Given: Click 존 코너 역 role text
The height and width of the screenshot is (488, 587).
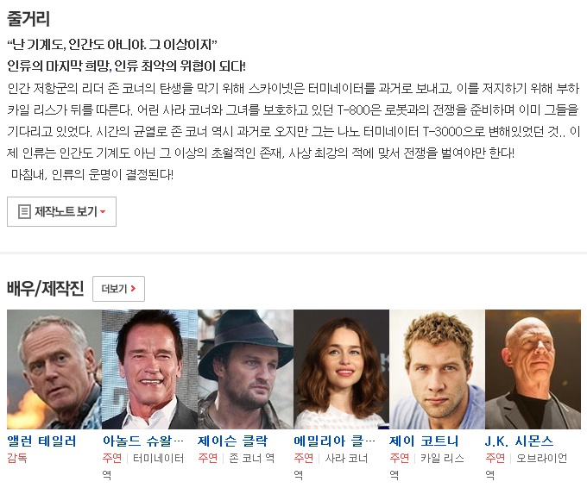Looking at the screenshot, I should pyautogui.click(x=251, y=458).
